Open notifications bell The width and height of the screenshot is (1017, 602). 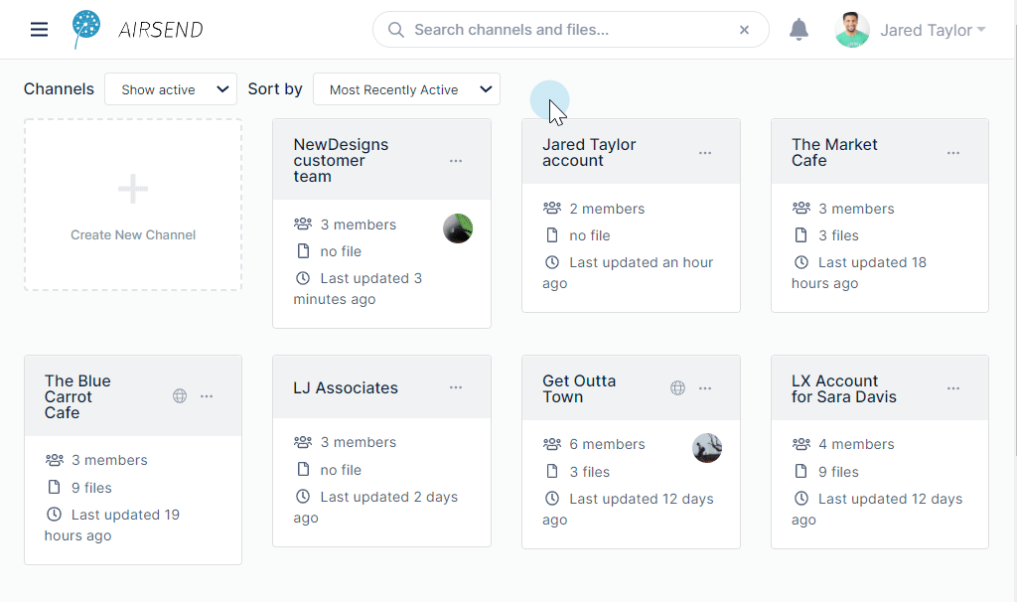click(x=799, y=30)
